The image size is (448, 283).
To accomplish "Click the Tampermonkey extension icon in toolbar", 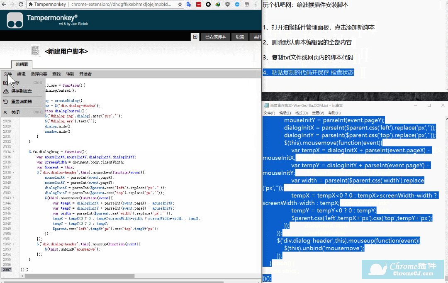I will 247,5.
